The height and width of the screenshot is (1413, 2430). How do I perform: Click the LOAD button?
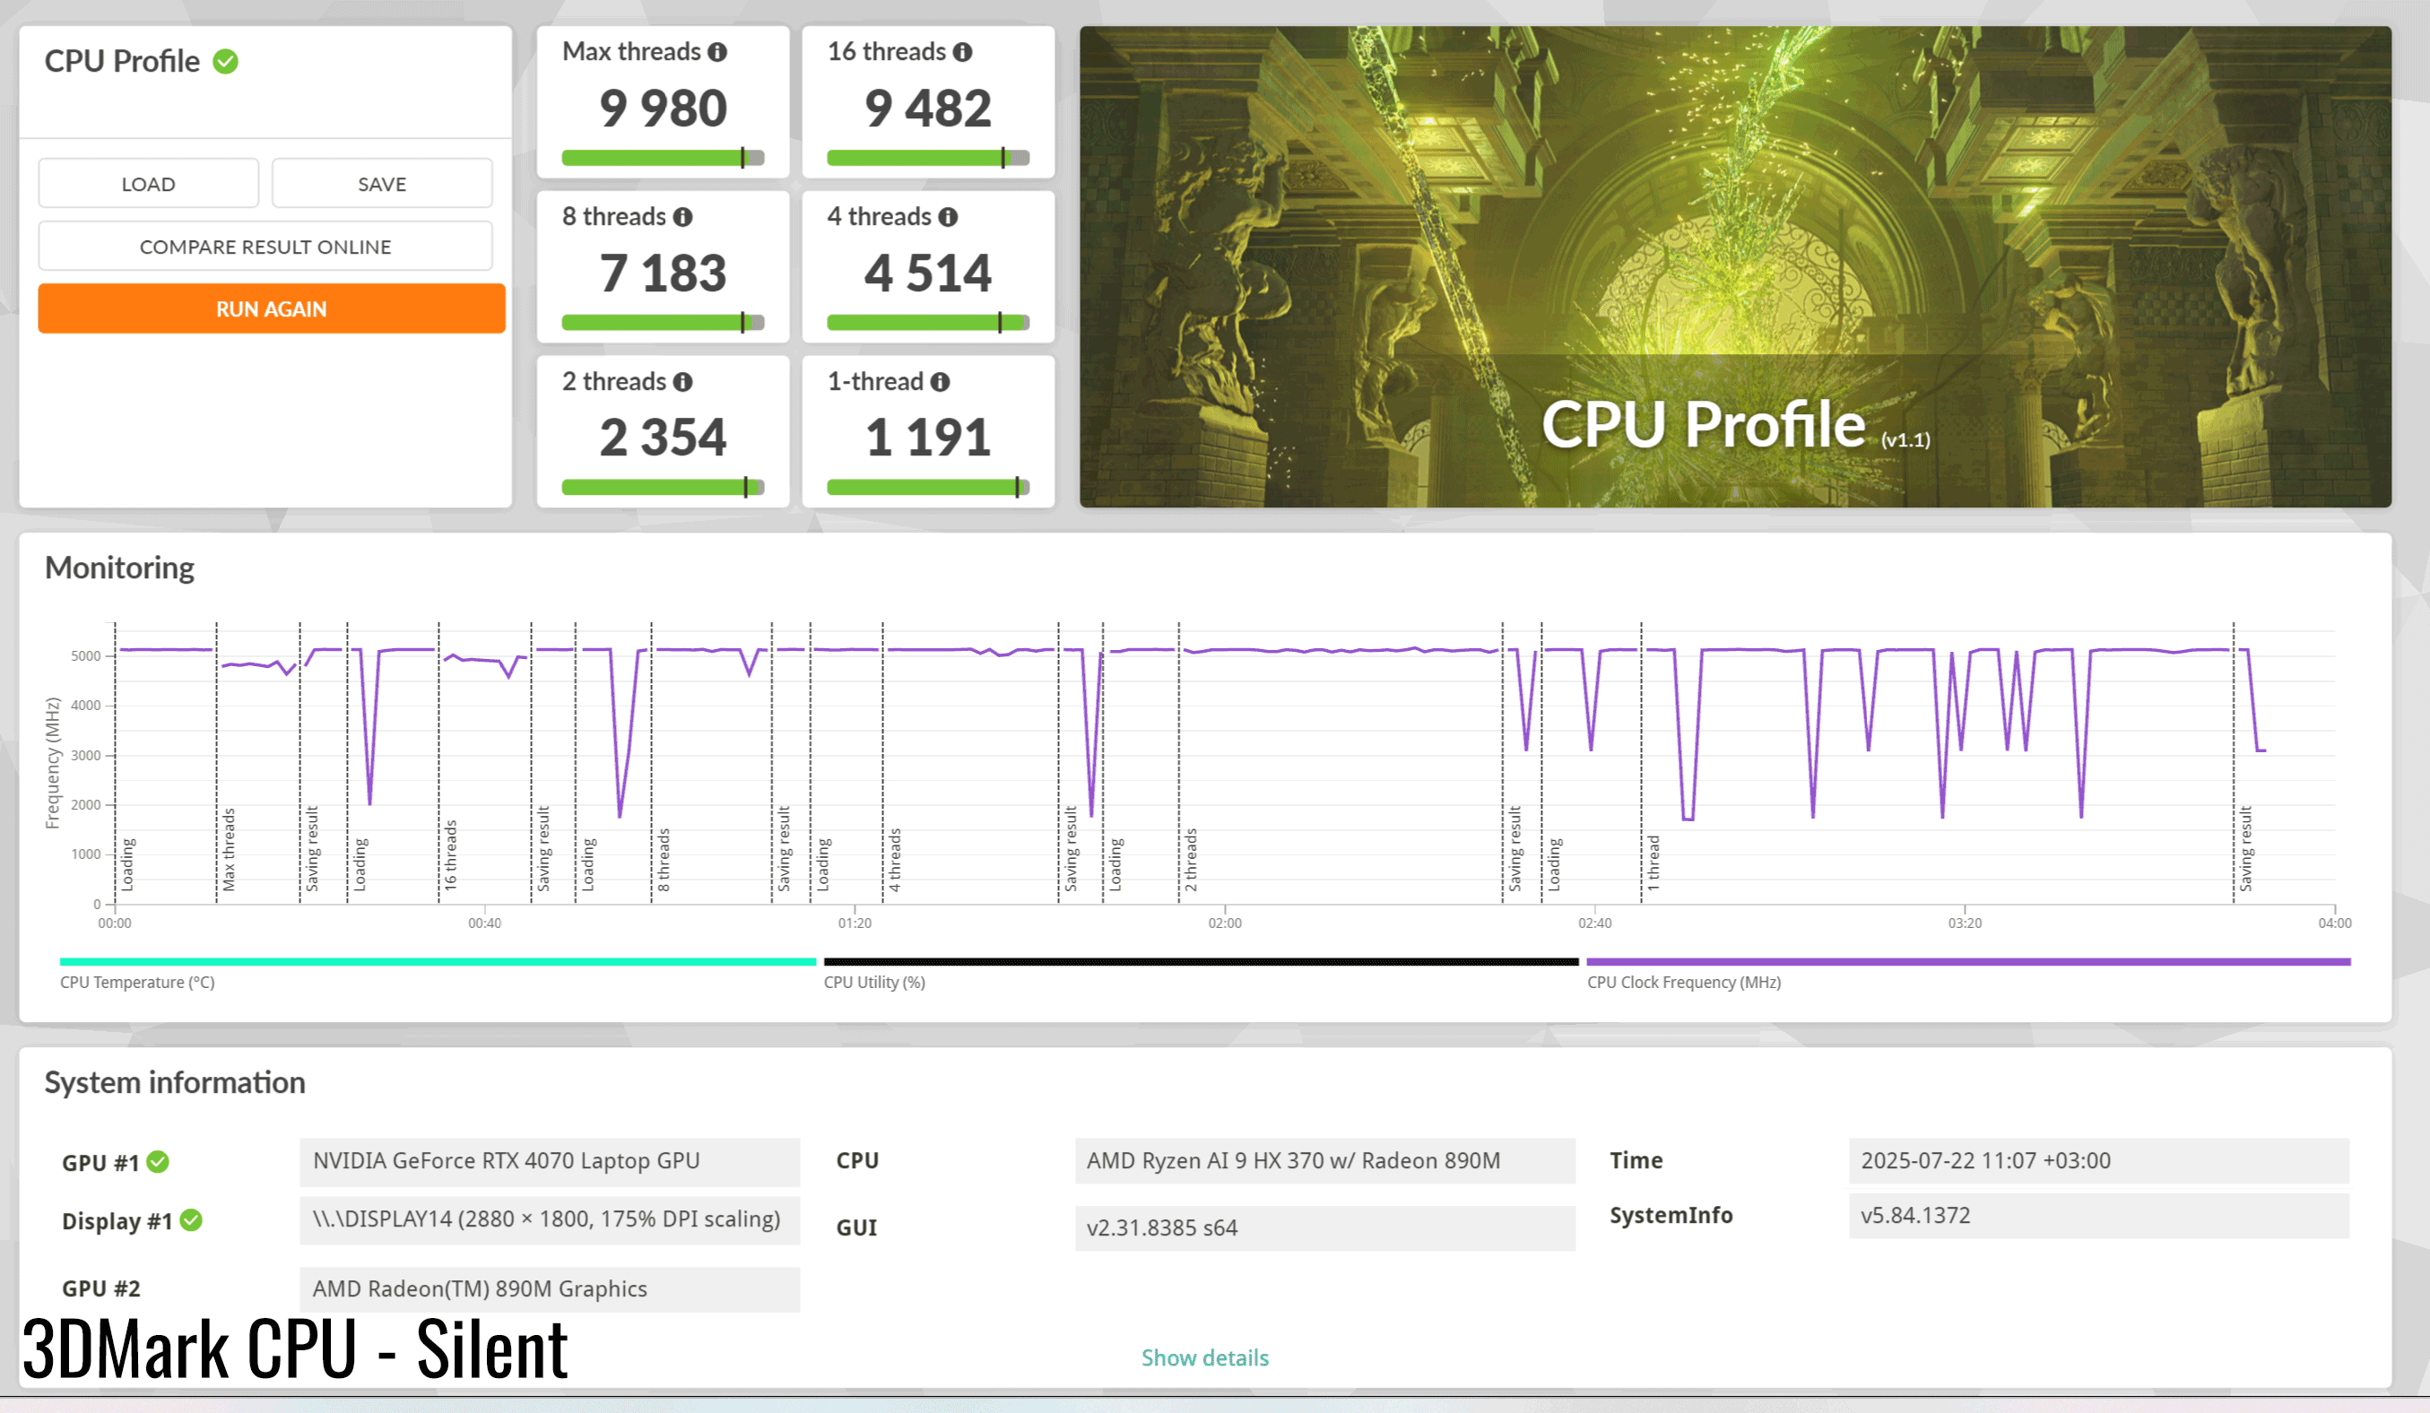click(x=149, y=183)
